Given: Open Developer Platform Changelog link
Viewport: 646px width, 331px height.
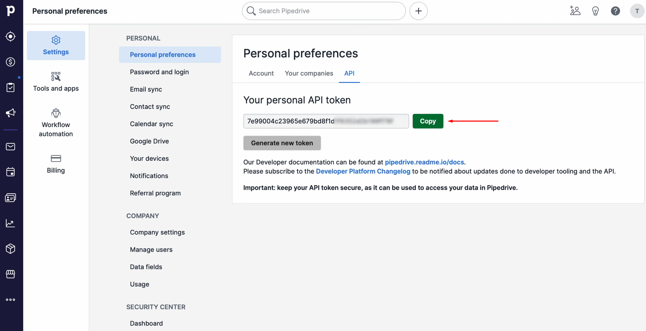Looking at the screenshot, I should [x=363, y=171].
